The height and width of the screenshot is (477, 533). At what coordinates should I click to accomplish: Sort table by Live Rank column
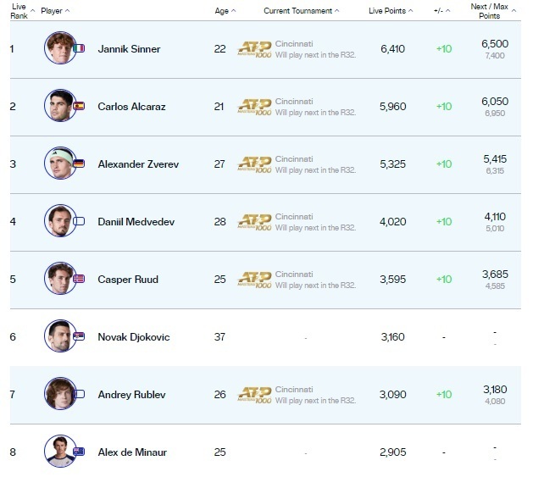pyautogui.click(x=19, y=10)
